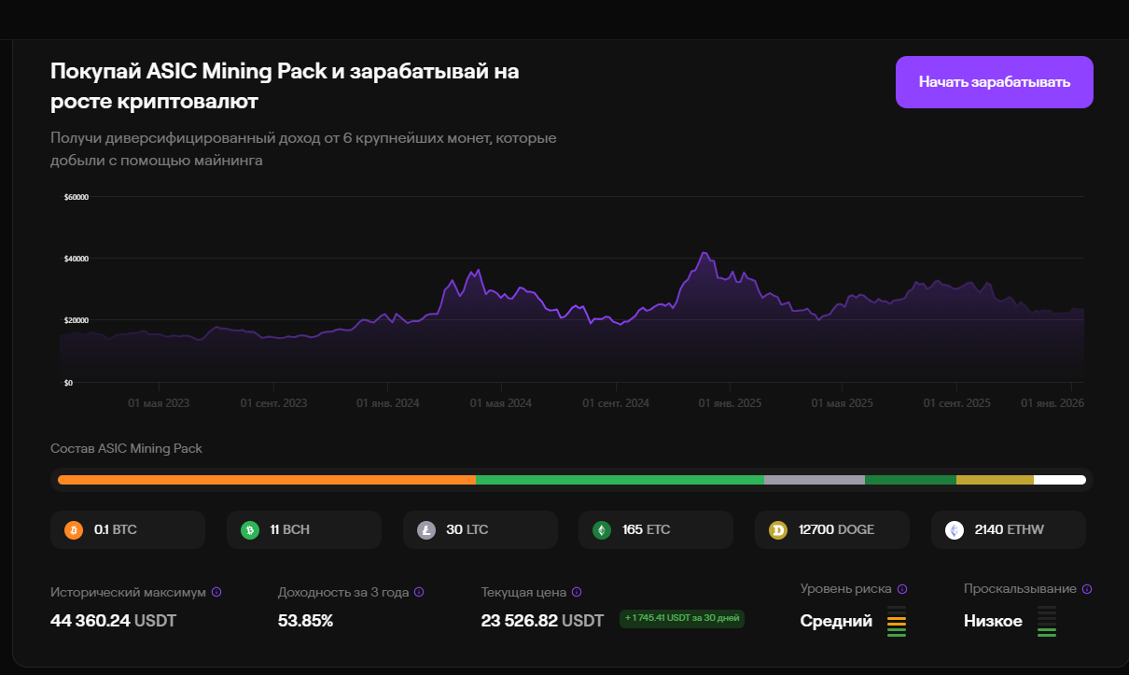Select the 12700 DOGE asset card
Viewport: 1129px width, 675px height.
(x=832, y=529)
